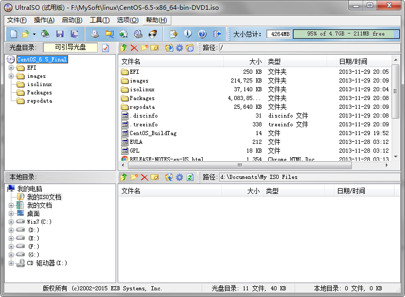405x297 pixels.
Task: Click the Burn CD/DVD image icon
Action: click(x=153, y=34)
